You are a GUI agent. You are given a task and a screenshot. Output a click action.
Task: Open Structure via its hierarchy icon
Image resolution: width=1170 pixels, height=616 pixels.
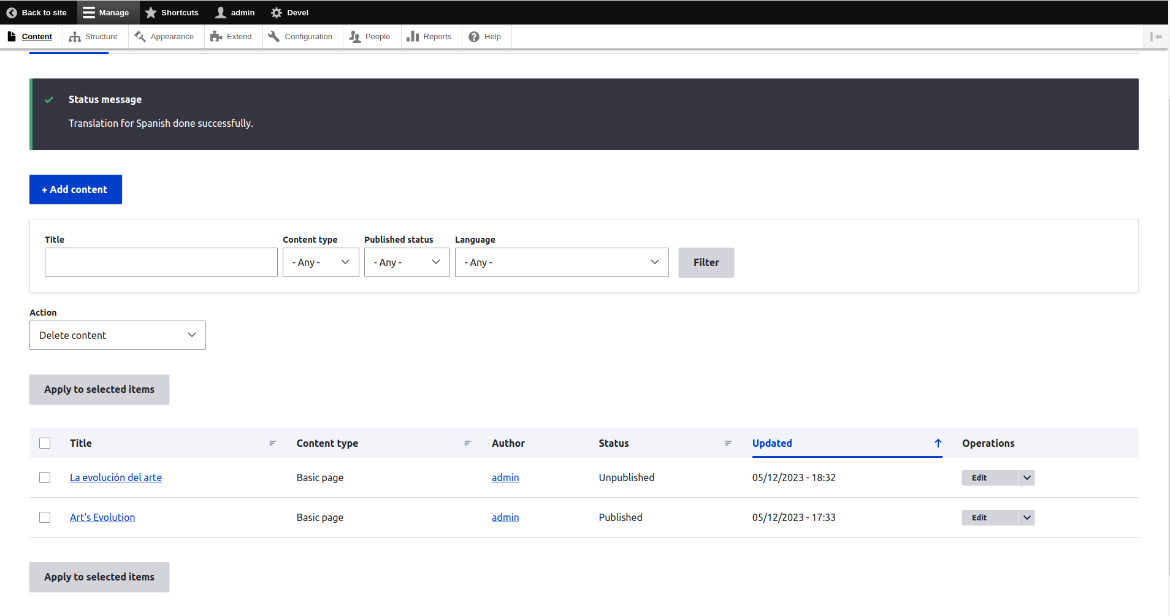tap(75, 37)
